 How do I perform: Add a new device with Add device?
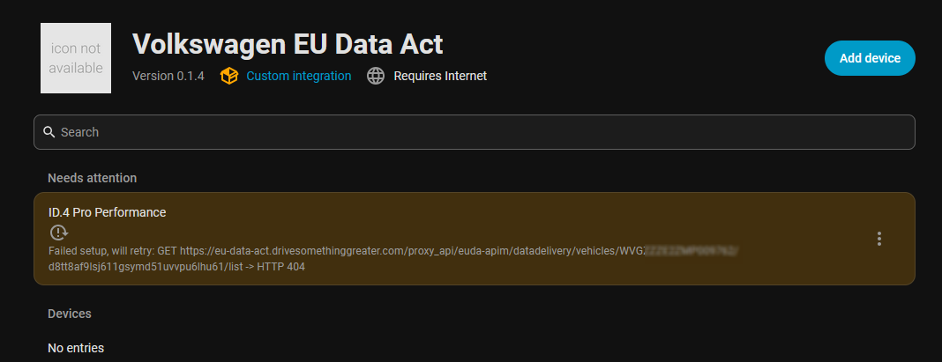pyautogui.click(x=870, y=58)
